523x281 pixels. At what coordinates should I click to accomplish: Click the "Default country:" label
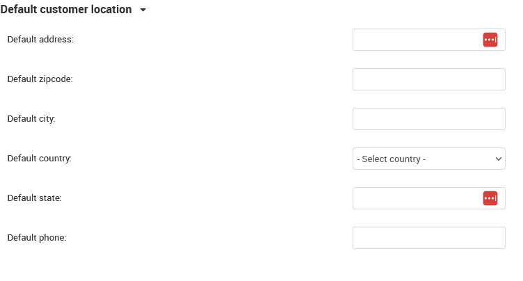(x=40, y=158)
